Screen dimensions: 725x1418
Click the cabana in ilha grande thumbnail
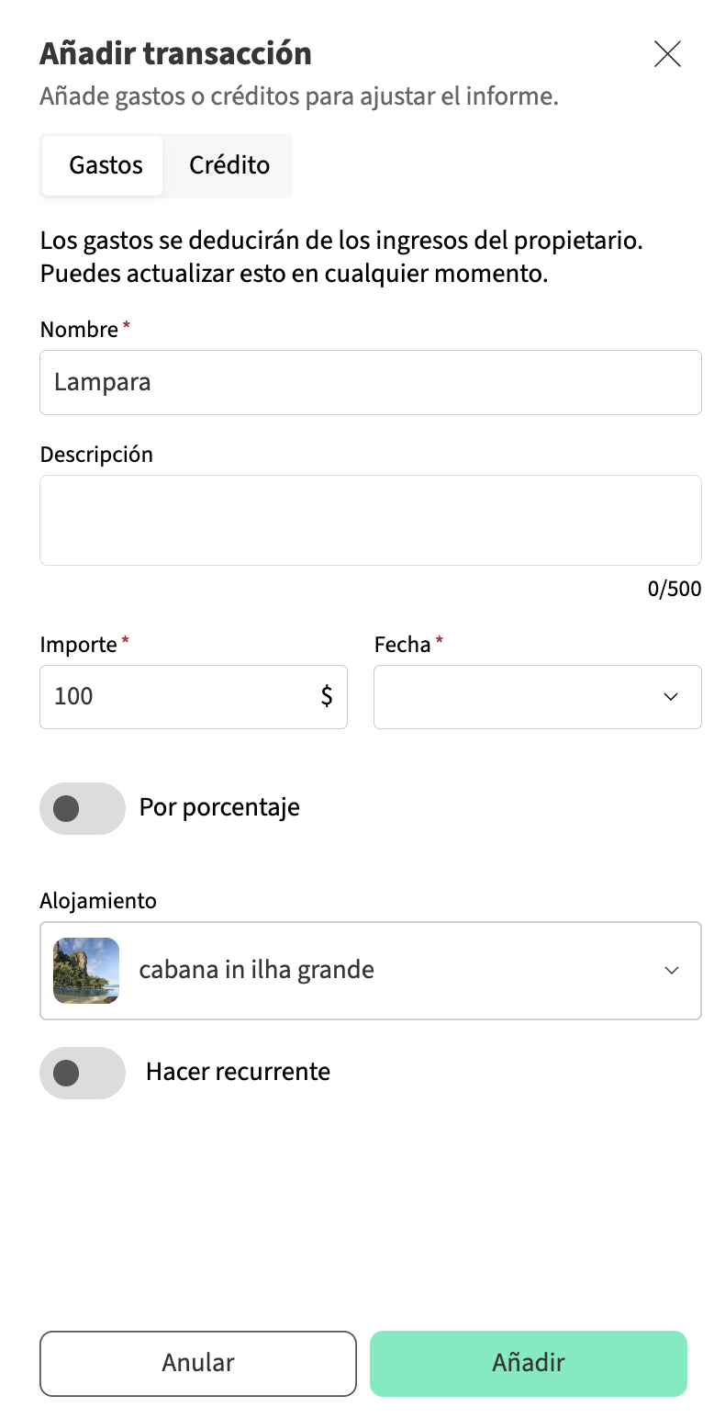[86, 970]
